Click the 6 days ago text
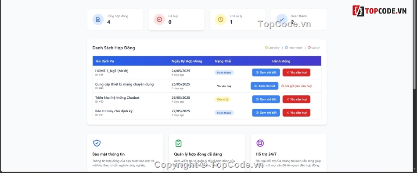Screen dimensions: 417x173 click(x=178, y=75)
